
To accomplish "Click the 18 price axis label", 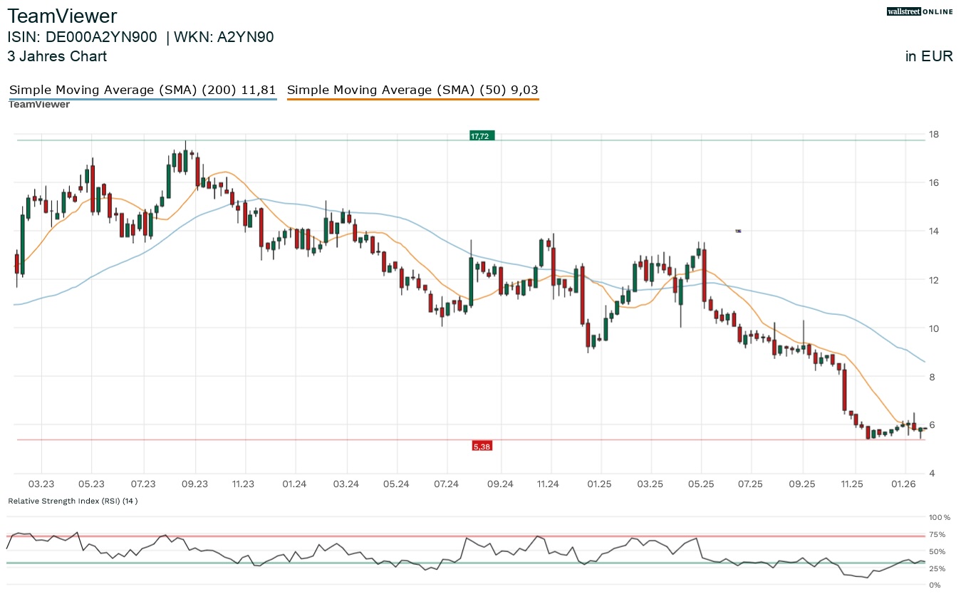I will 933,134.
